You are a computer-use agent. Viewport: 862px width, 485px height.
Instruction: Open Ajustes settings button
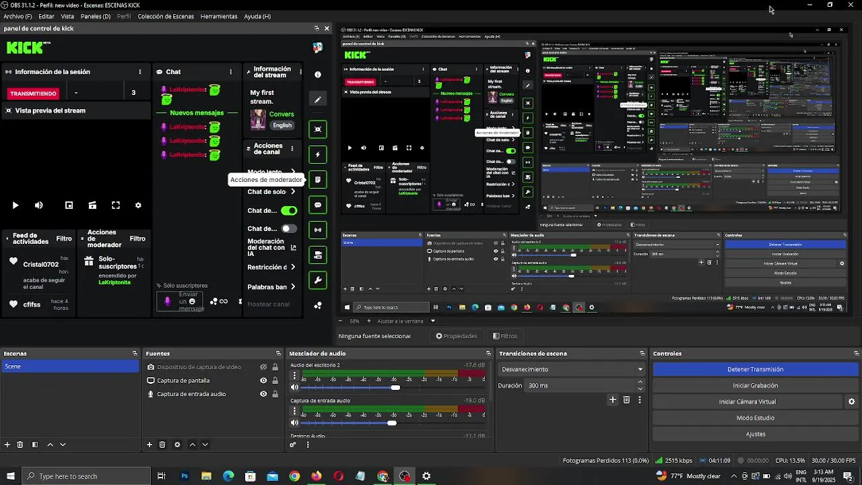click(x=756, y=434)
